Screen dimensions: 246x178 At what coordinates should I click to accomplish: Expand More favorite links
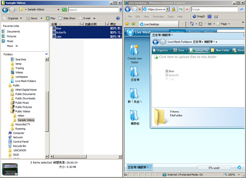(x=12, y=46)
